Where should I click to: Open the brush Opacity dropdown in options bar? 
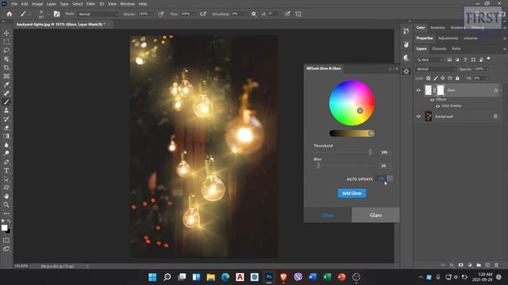click(x=152, y=14)
